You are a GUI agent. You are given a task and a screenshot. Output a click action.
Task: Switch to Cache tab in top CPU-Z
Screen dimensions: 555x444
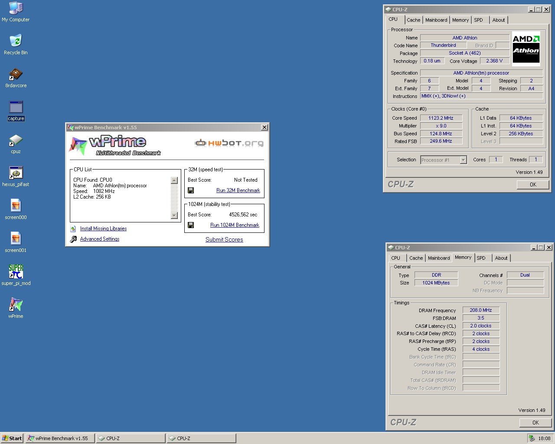tap(413, 20)
